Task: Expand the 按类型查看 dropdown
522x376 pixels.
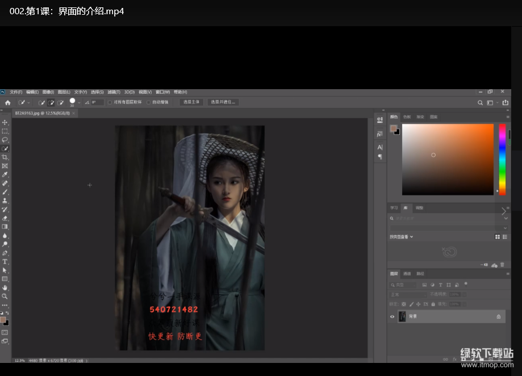Action: 402,237
